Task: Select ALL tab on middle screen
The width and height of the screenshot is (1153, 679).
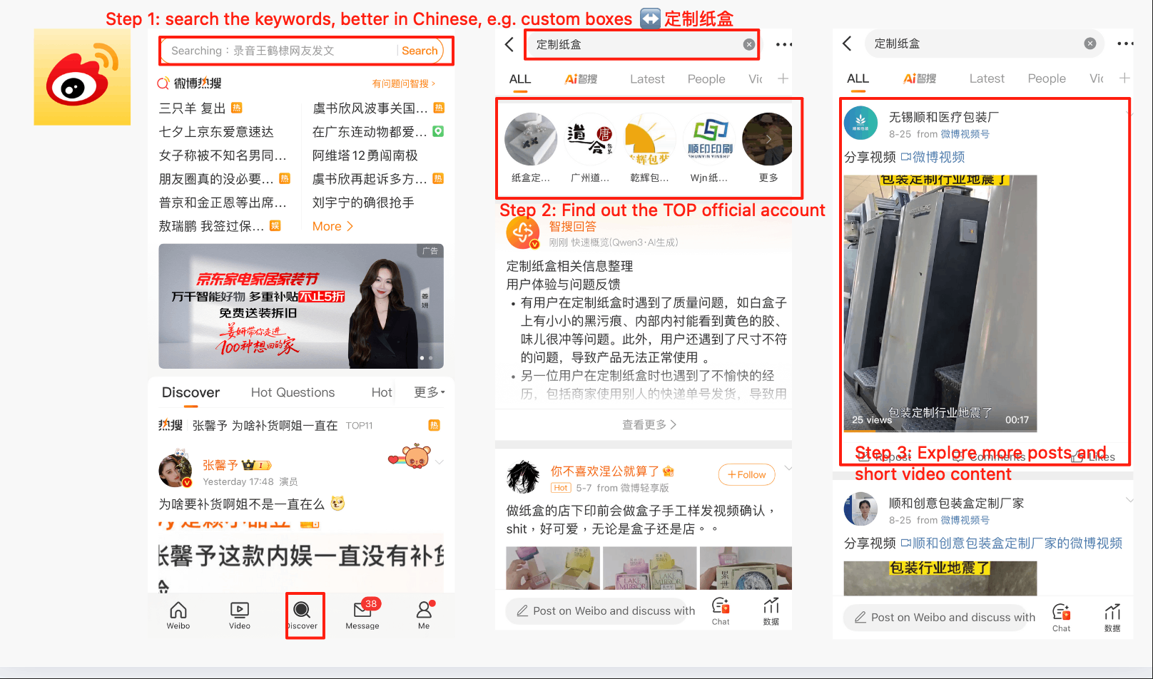Action: [520, 79]
